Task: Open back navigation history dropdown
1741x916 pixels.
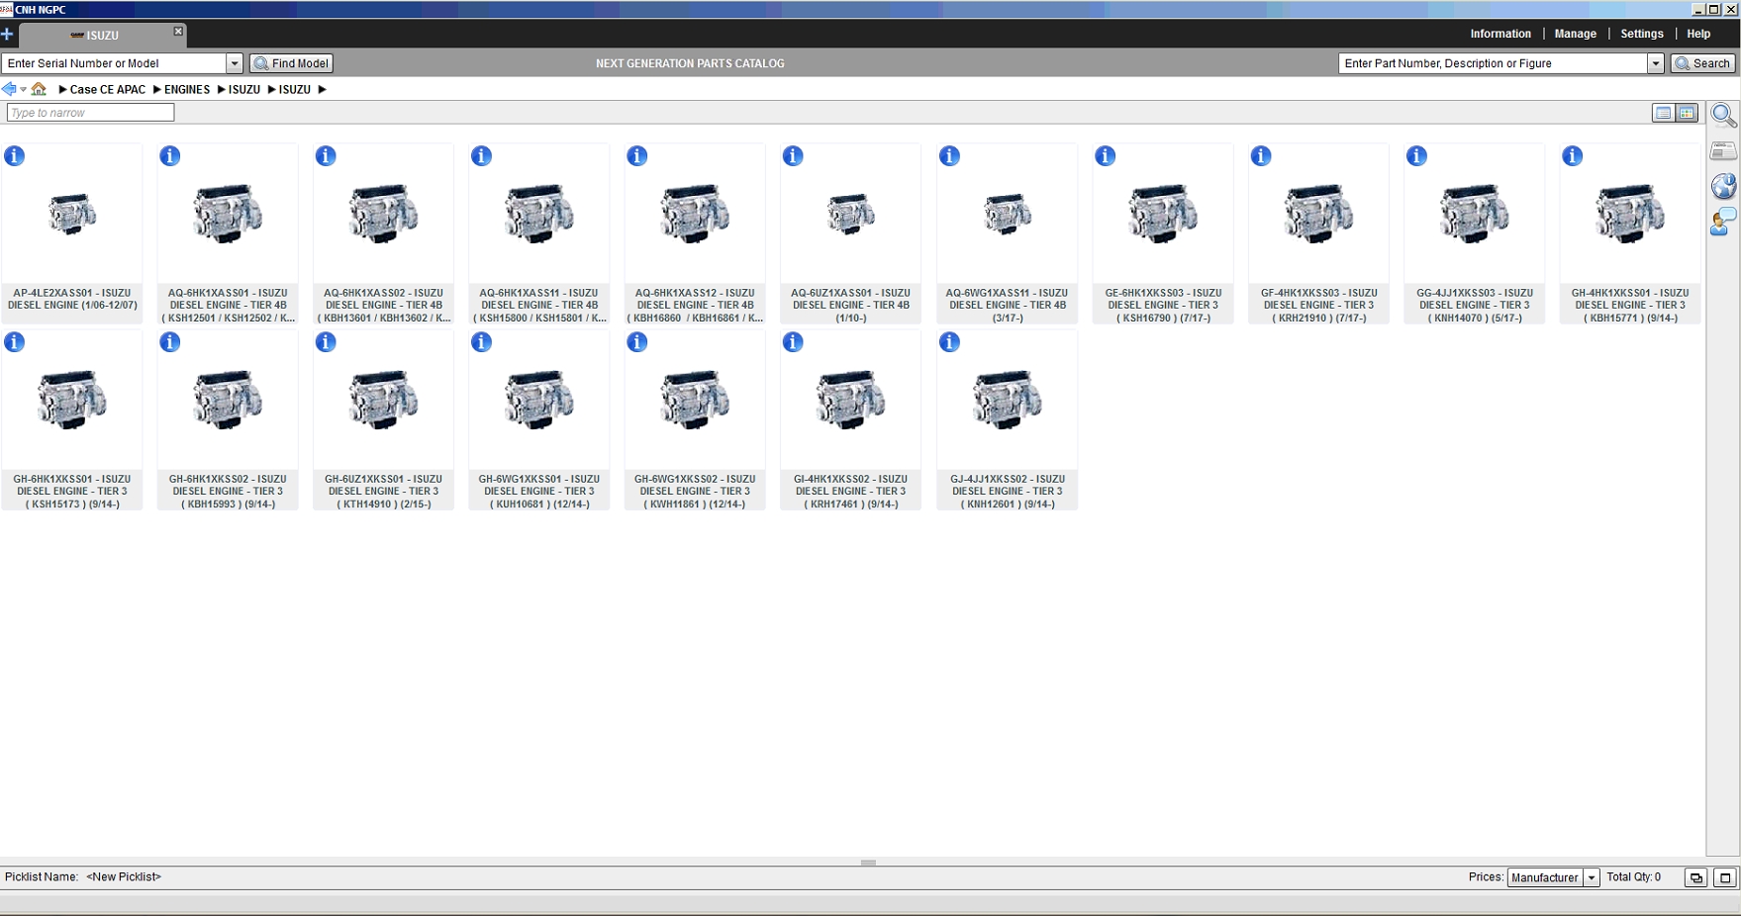Action: click(x=23, y=90)
